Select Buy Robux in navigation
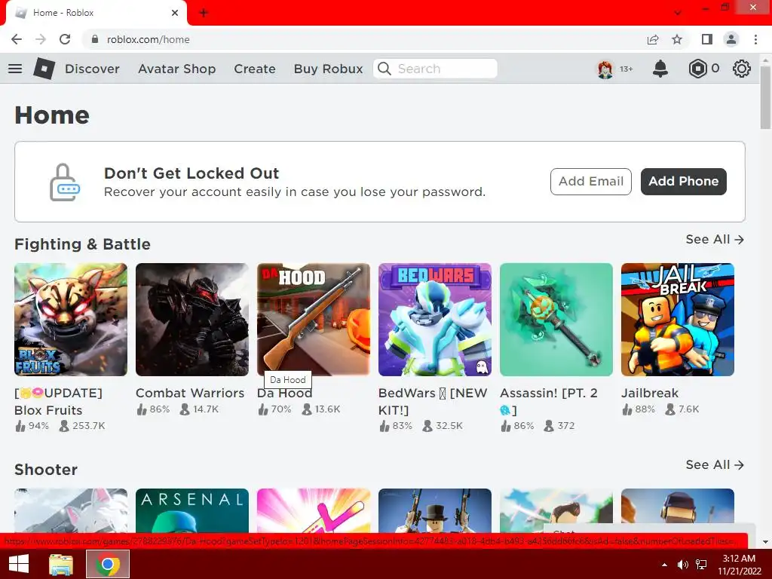Image resolution: width=772 pixels, height=579 pixels. pos(329,69)
